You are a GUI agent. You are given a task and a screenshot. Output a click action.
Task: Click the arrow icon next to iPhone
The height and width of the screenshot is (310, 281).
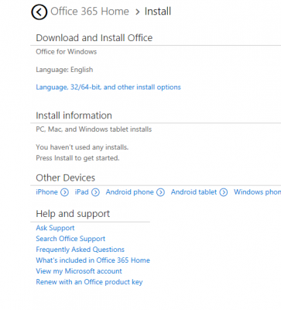point(64,192)
